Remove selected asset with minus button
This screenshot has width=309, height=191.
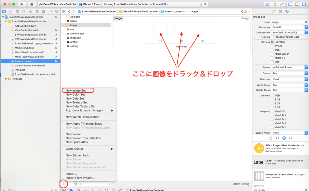click(x=69, y=184)
